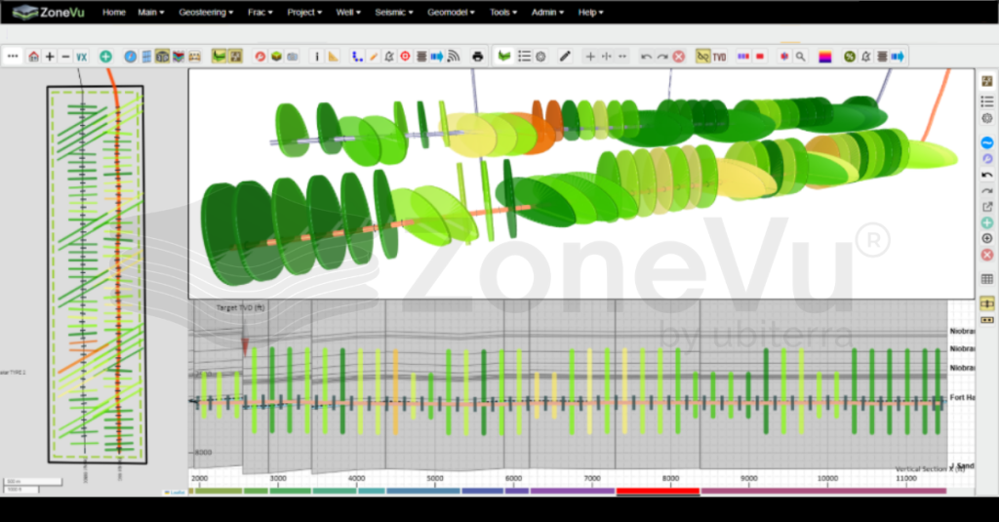Click the home house icon in toolbar
The width and height of the screenshot is (999, 522).
(33, 57)
